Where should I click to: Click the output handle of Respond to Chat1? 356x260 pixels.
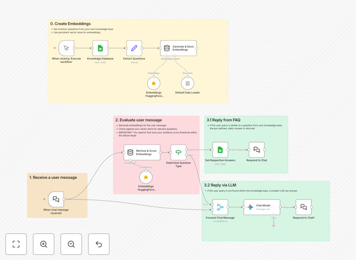pyautogui.click(x=312, y=207)
